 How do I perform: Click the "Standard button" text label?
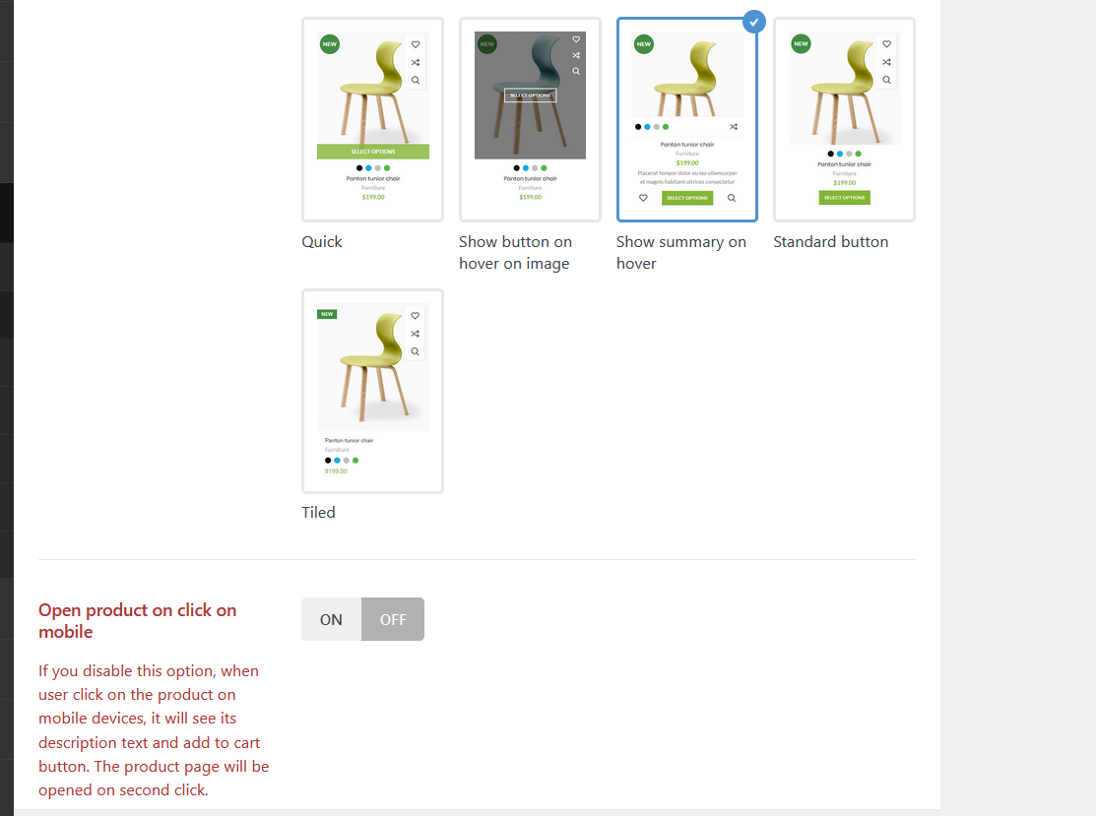(830, 242)
